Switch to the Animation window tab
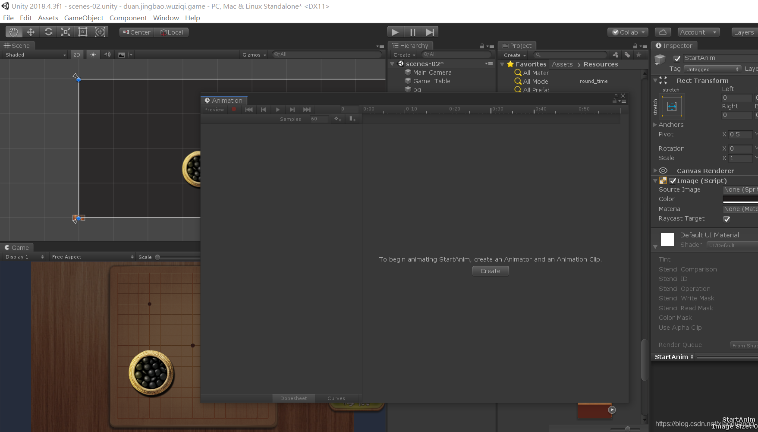This screenshot has height=432, width=758. click(x=224, y=101)
